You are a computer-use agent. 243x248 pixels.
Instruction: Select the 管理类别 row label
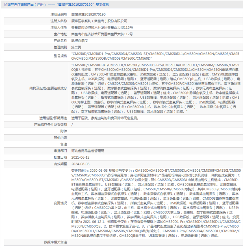click(x=60, y=47)
